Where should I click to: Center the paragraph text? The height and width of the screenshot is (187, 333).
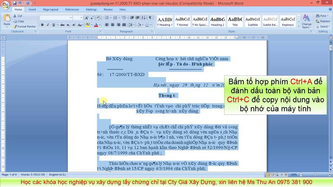tap(113, 25)
